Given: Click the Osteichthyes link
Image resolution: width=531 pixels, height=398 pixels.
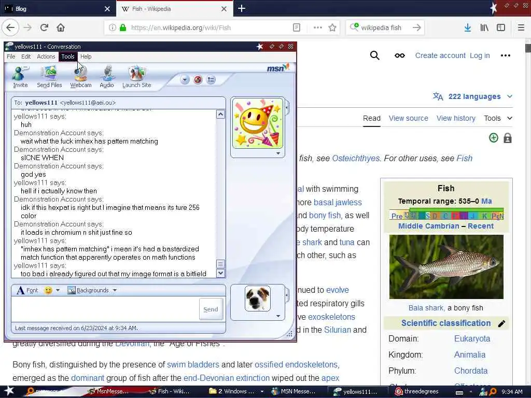Looking at the screenshot, I should click(x=356, y=159).
